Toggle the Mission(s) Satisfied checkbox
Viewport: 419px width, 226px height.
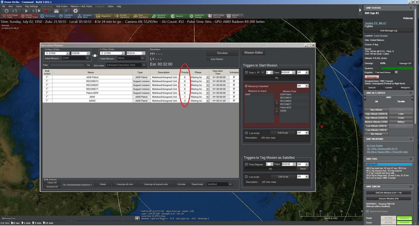point(246,86)
